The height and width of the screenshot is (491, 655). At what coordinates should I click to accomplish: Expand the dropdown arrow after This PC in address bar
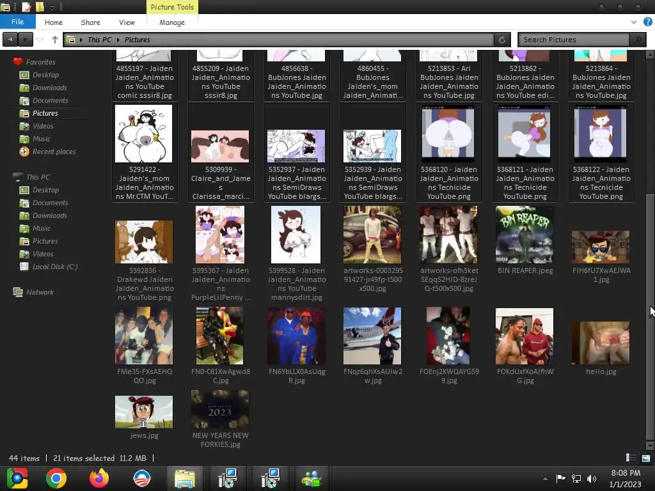click(x=118, y=40)
